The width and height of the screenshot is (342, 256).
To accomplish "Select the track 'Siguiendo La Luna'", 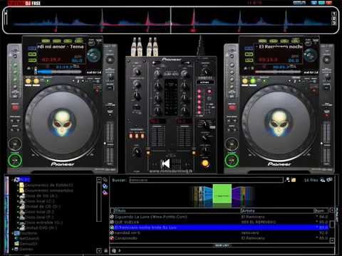I will (x=219, y=217).
